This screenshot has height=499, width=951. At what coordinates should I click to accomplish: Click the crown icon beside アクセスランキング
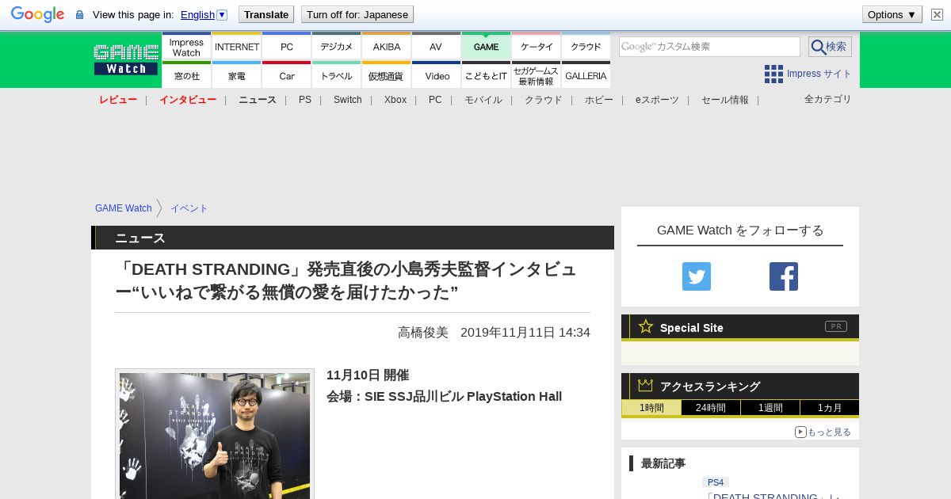[646, 386]
